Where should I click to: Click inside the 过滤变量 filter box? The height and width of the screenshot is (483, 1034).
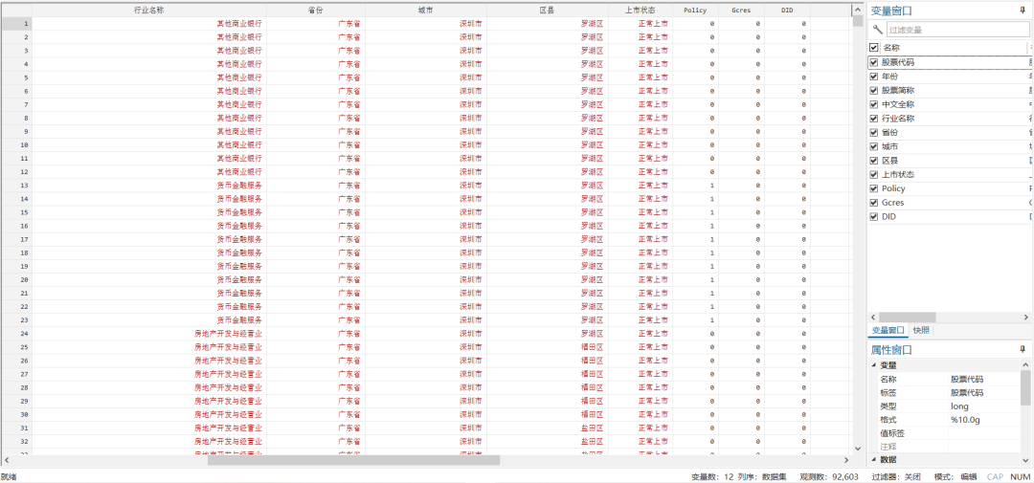pos(956,29)
